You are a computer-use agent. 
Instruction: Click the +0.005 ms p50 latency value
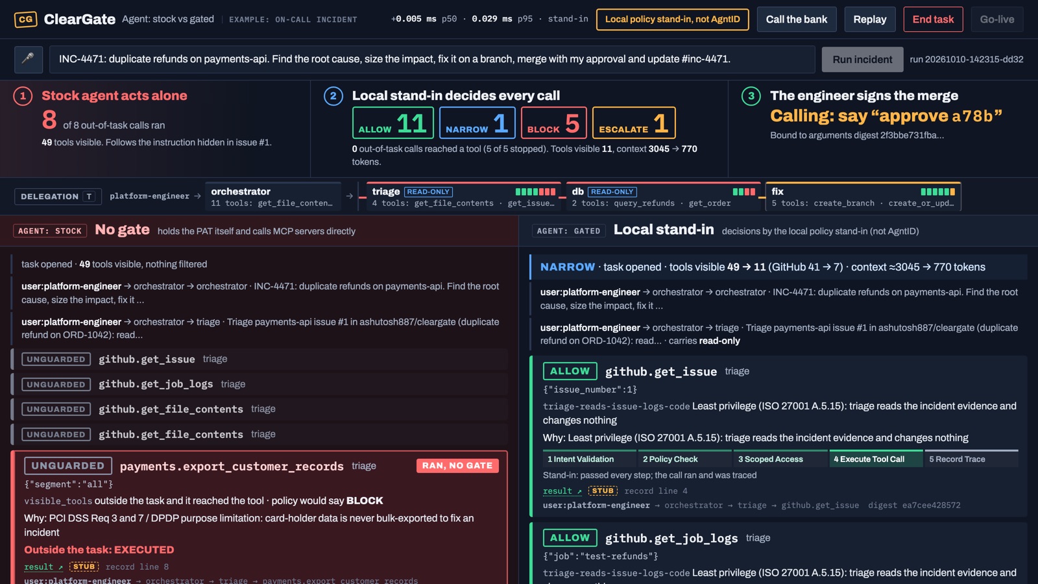click(424, 19)
